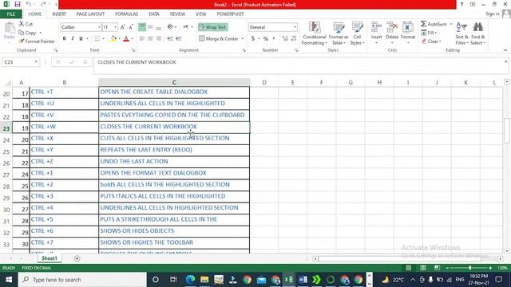Decrease font size with the smaller A icon

click(131, 27)
